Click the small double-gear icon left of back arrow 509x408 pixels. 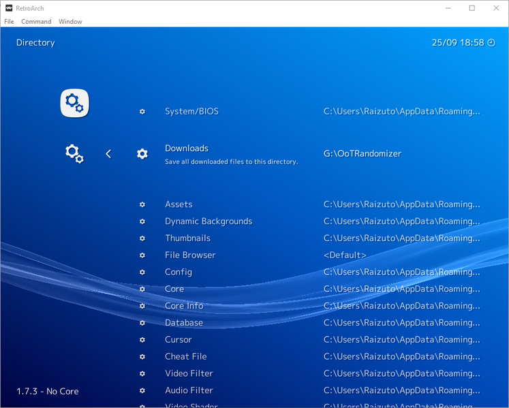tap(74, 154)
